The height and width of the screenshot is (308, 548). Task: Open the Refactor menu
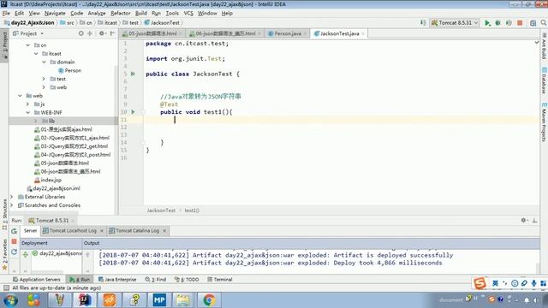point(121,14)
